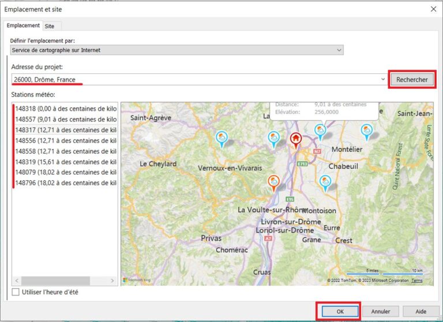Click the red home marker on the map

click(296, 138)
